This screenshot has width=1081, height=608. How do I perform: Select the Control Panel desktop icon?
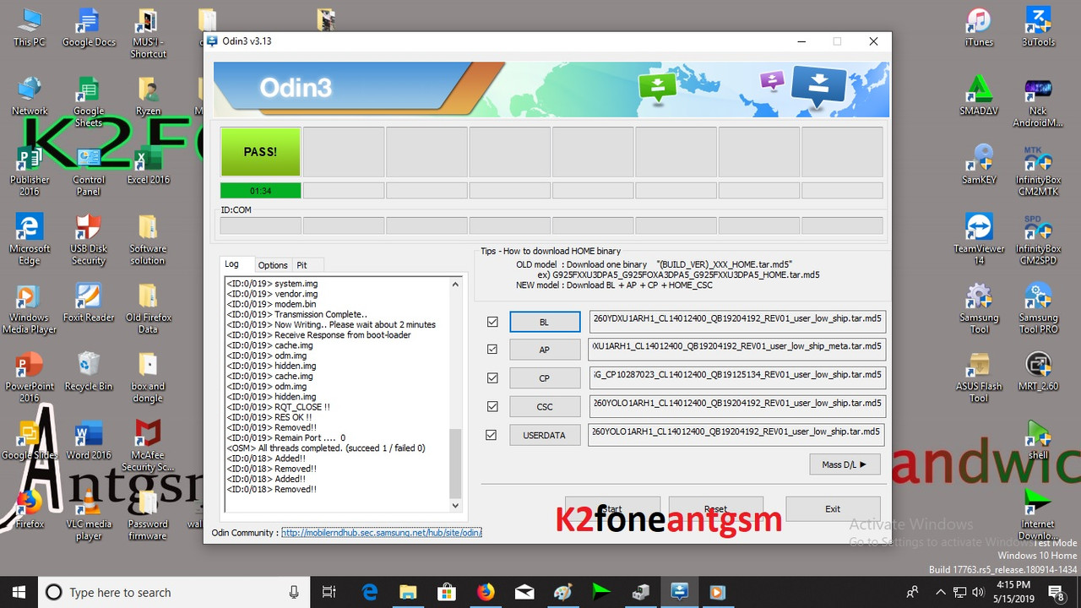(x=89, y=171)
